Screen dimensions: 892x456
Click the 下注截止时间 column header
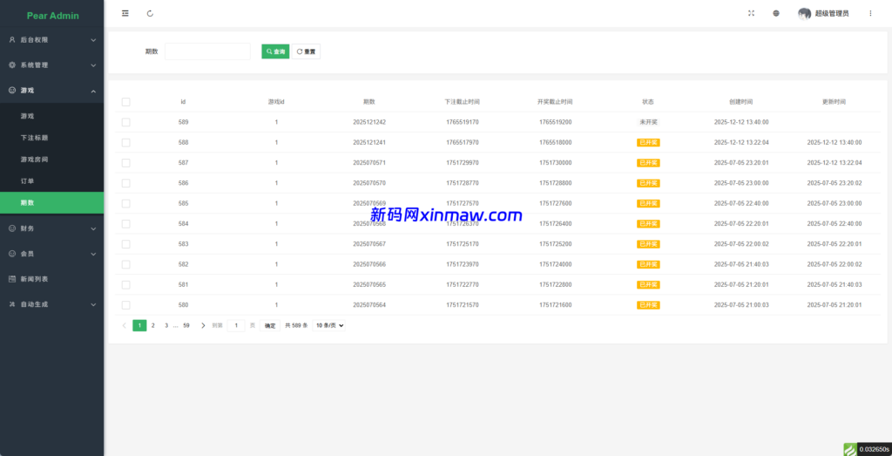462,102
